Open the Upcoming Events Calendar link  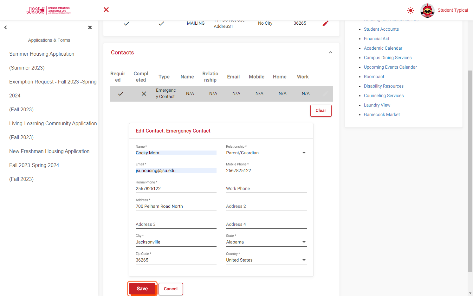pyautogui.click(x=390, y=67)
